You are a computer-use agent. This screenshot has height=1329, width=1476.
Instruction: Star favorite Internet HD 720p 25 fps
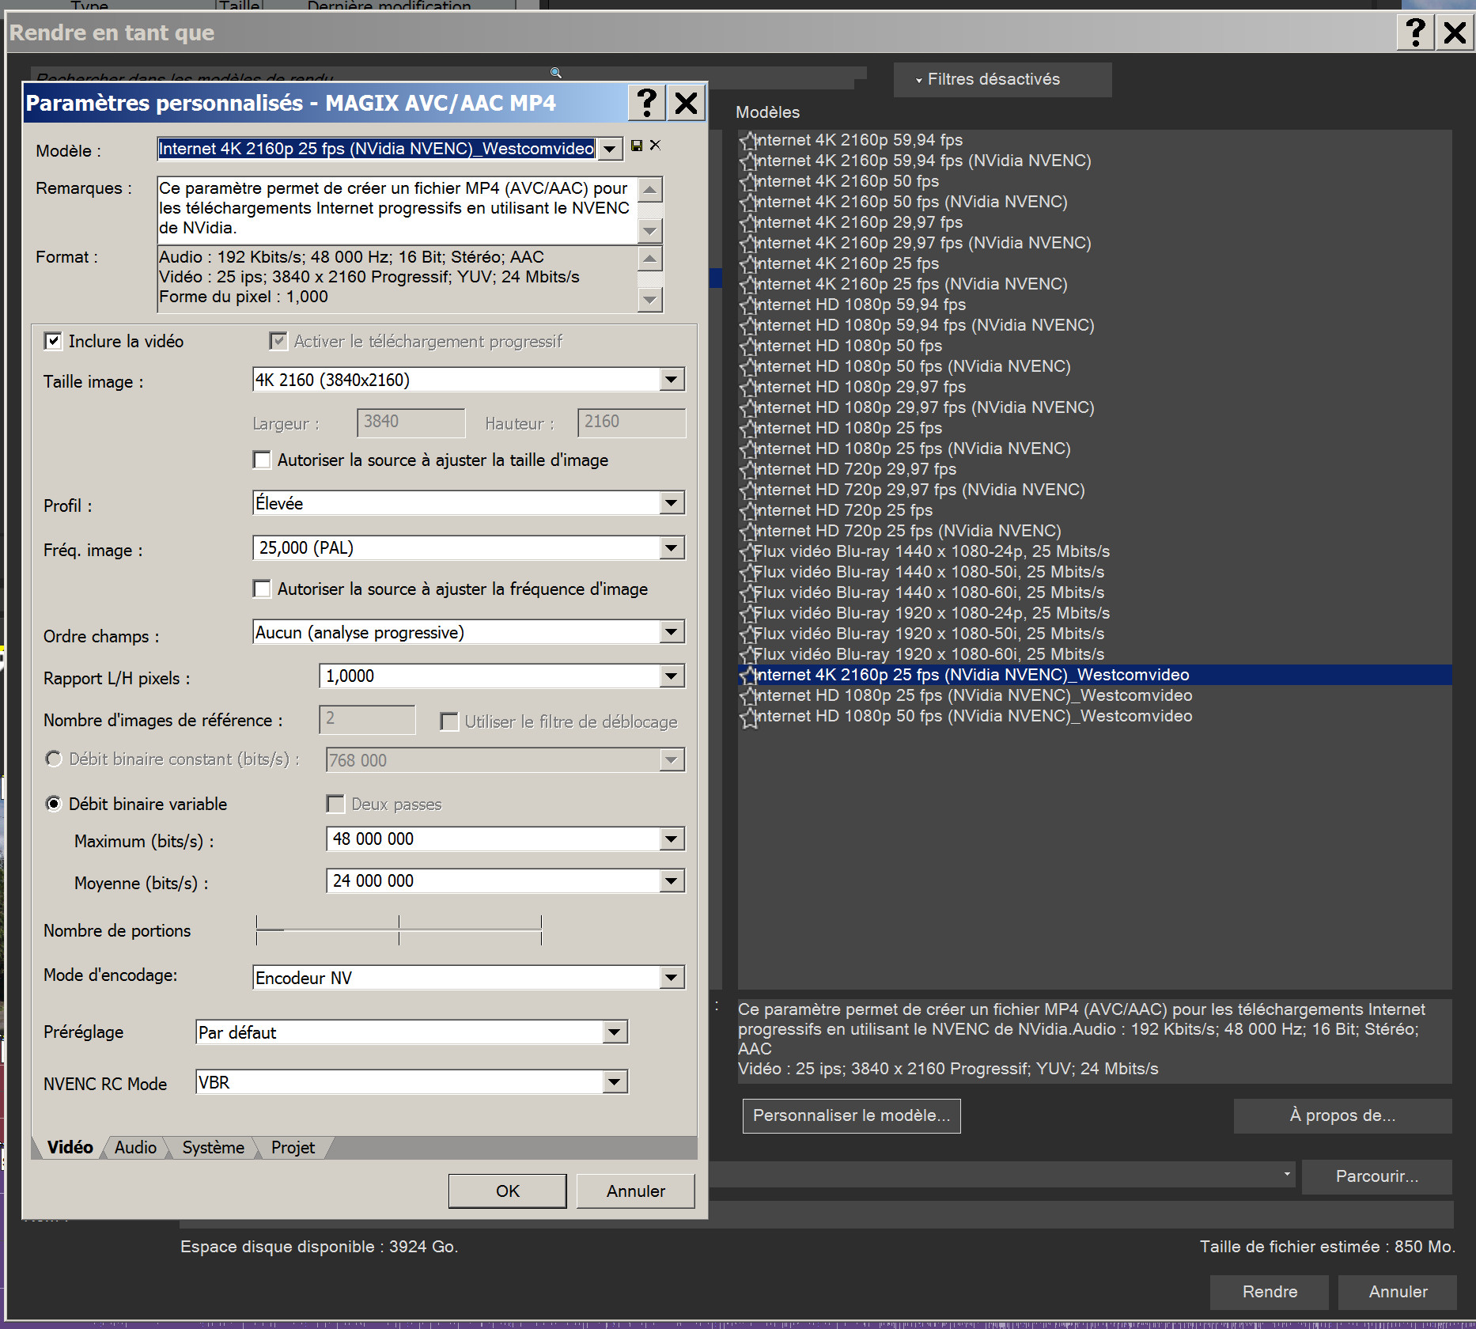pos(747,511)
